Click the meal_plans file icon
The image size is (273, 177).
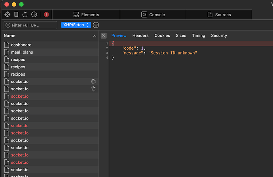pos(7,52)
